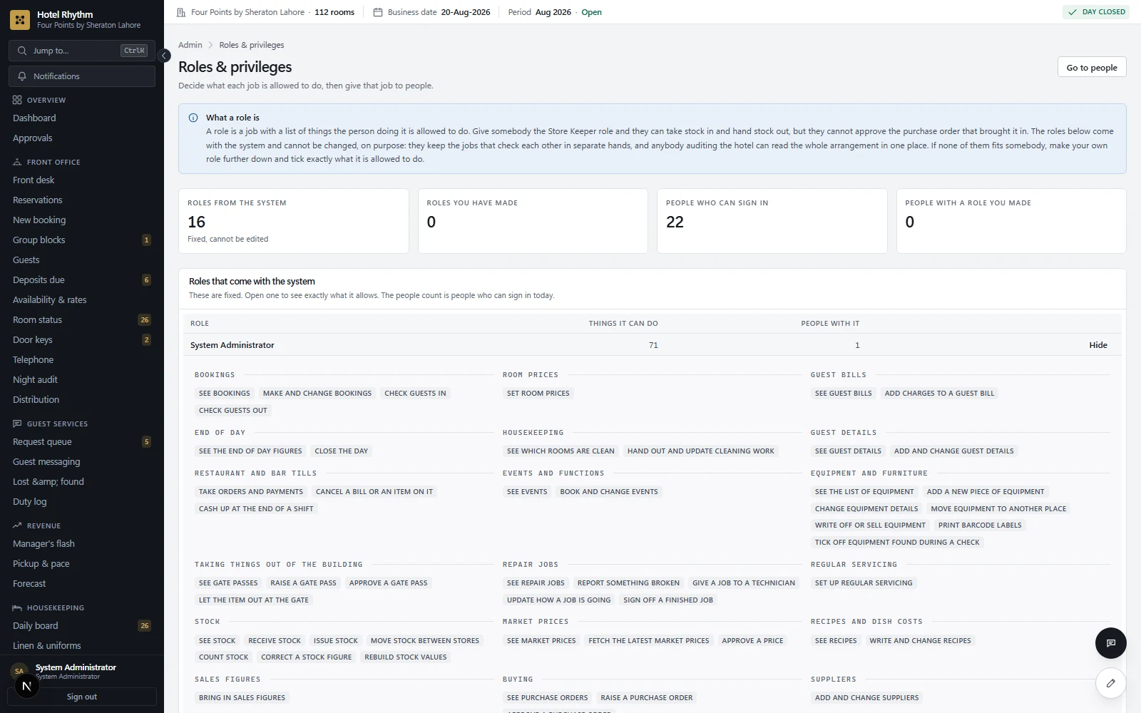Click the checkmark icon in the Day Closed badge

pos(1073,12)
